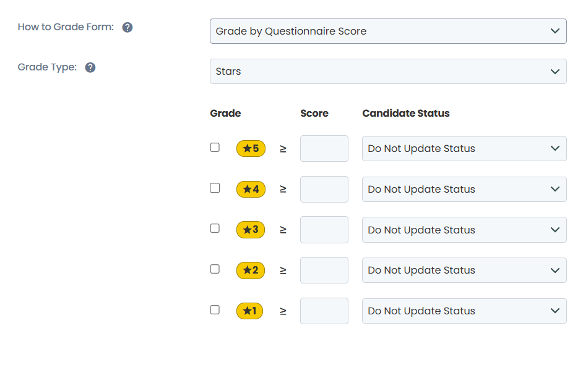Focus the score field for 5 stars
583x365 pixels.
(x=324, y=148)
